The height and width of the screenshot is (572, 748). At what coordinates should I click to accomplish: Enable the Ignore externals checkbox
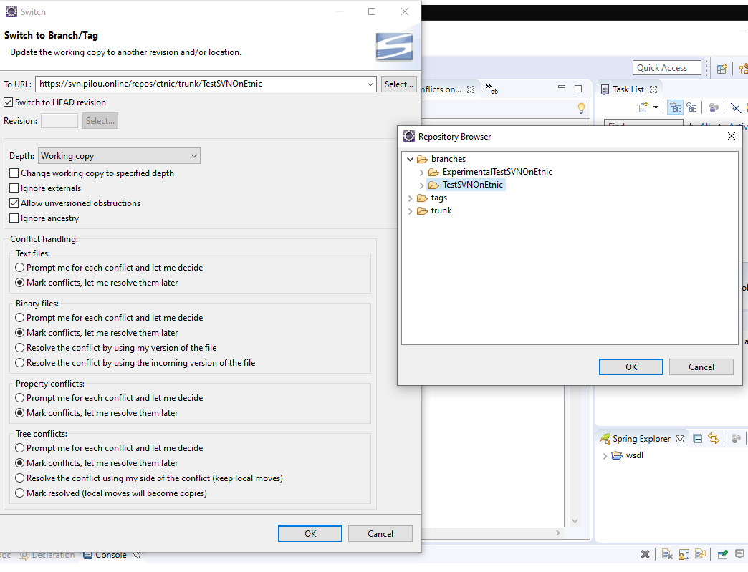14,188
